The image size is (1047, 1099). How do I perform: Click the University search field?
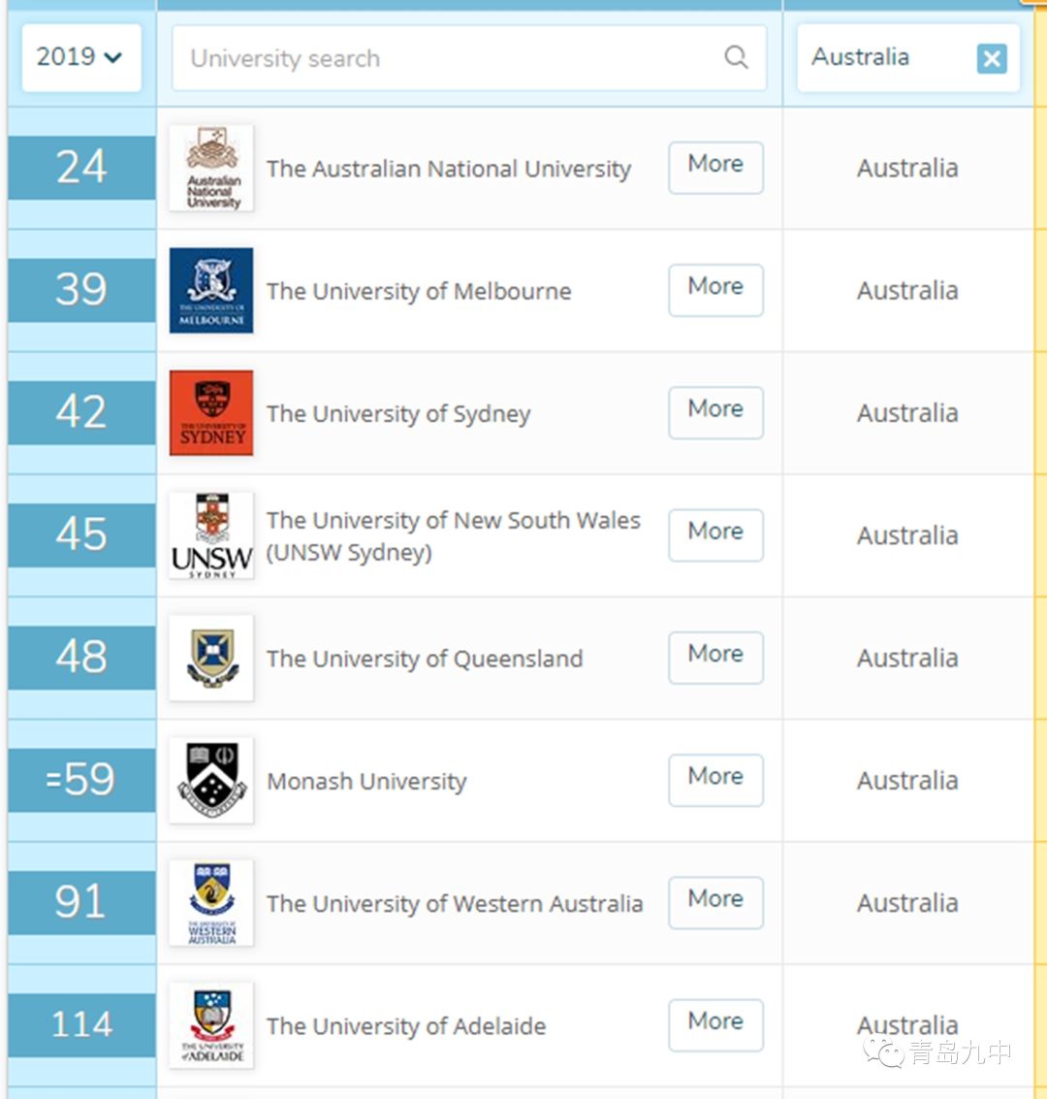[469, 58]
